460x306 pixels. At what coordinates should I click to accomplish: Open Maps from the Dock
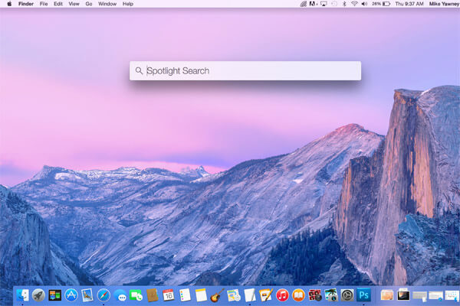(x=234, y=295)
